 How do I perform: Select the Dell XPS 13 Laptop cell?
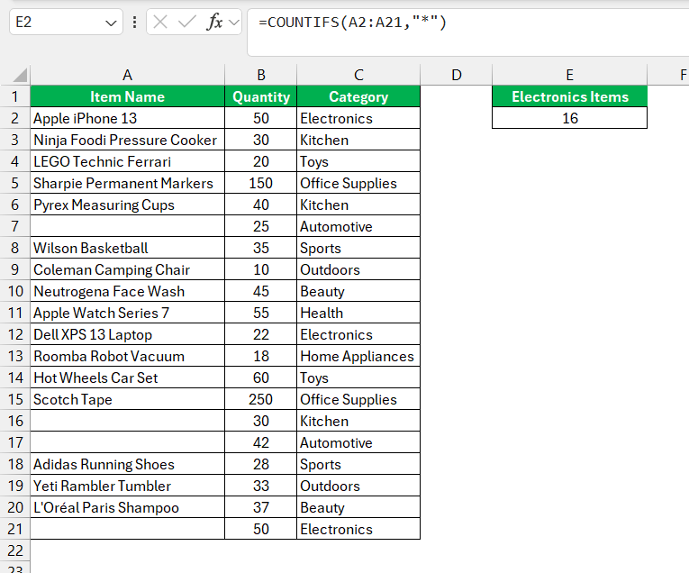127,334
